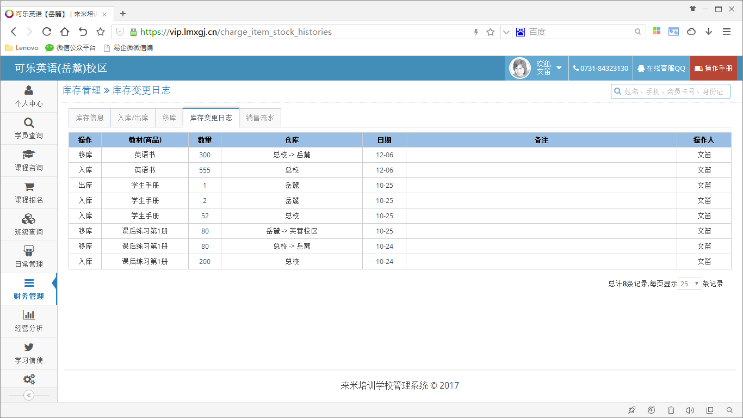The height and width of the screenshot is (418, 743).
Task: Open the 班级查询 sidebar section
Action: [x=28, y=224]
